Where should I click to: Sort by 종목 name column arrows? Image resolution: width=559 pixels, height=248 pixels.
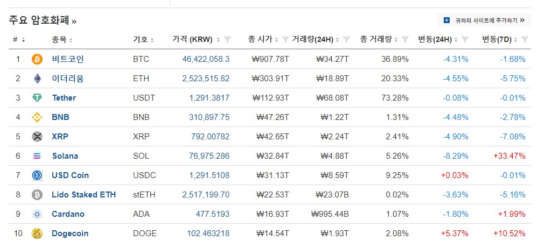[x=71, y=40]
